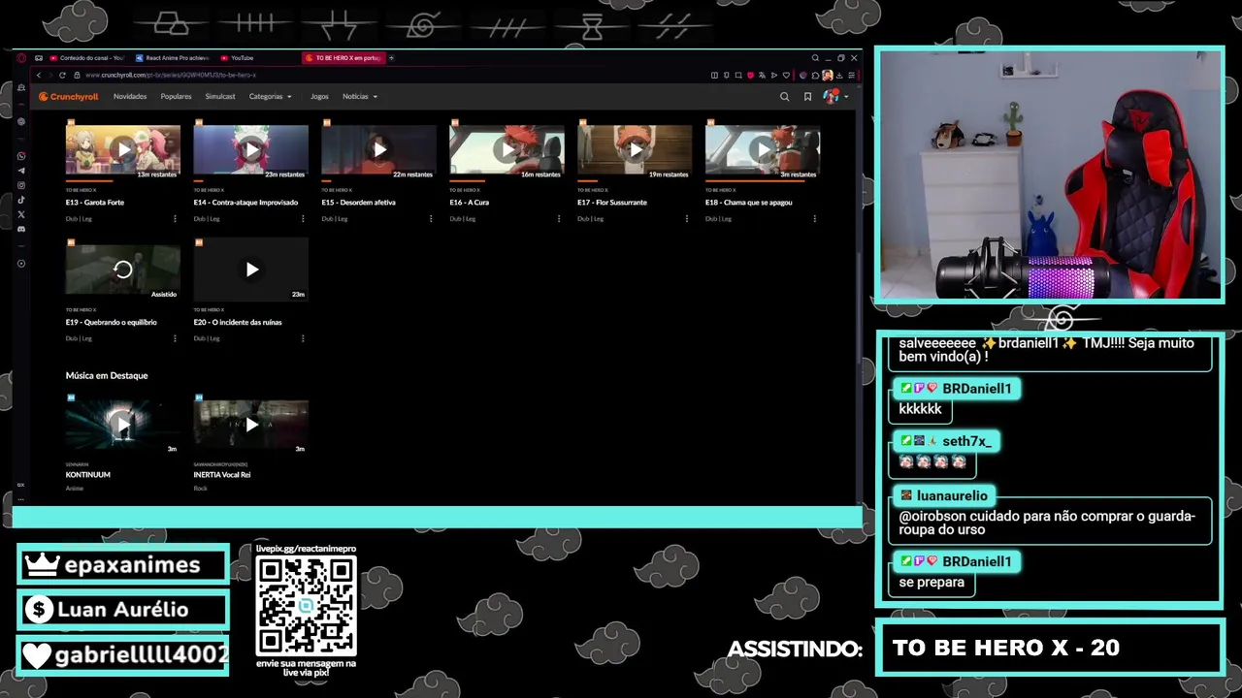Open the three-dot menu for E16
The image size is (1242, 698).
click(559, 219)
